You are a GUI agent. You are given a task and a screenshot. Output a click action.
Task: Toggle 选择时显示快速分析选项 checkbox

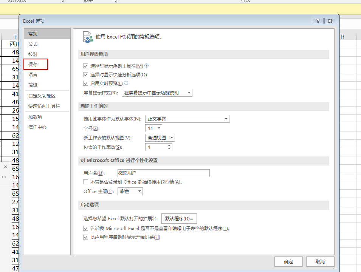tap(86, 74)
